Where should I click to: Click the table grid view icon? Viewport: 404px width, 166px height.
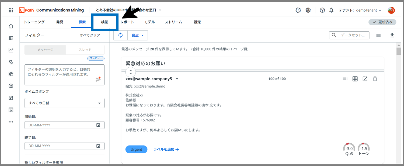(x=355, y=79)
